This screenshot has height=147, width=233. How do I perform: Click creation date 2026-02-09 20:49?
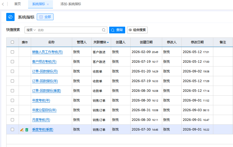point(145,52)
